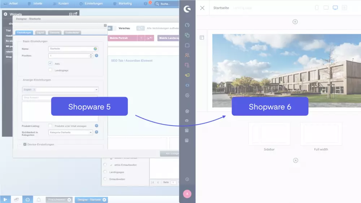Select the form view icon next to desktop

coord(344,8)
